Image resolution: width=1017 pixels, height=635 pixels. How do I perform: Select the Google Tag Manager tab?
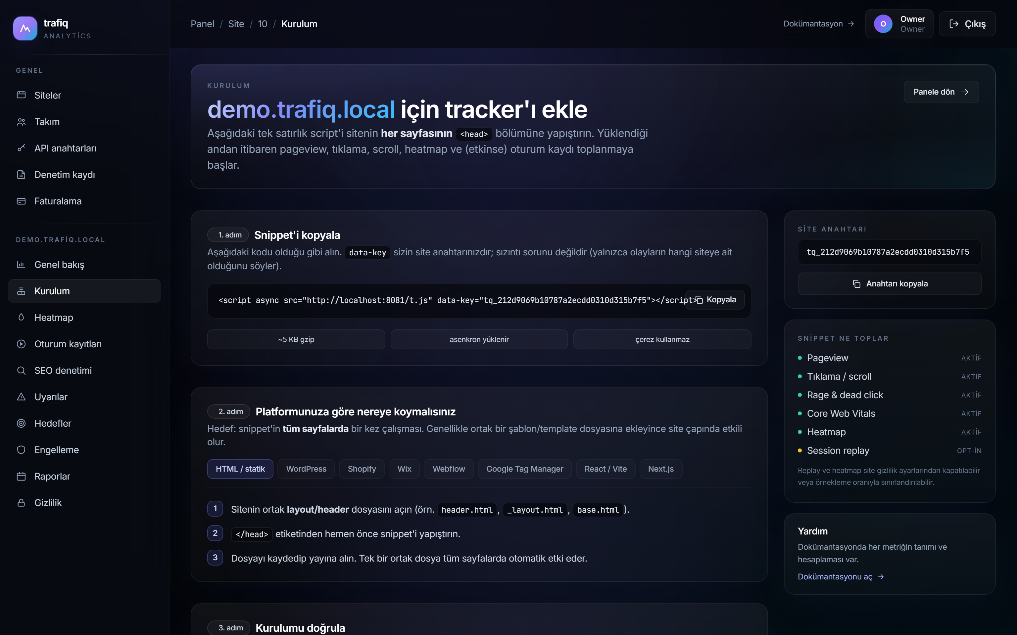point(524,469)
